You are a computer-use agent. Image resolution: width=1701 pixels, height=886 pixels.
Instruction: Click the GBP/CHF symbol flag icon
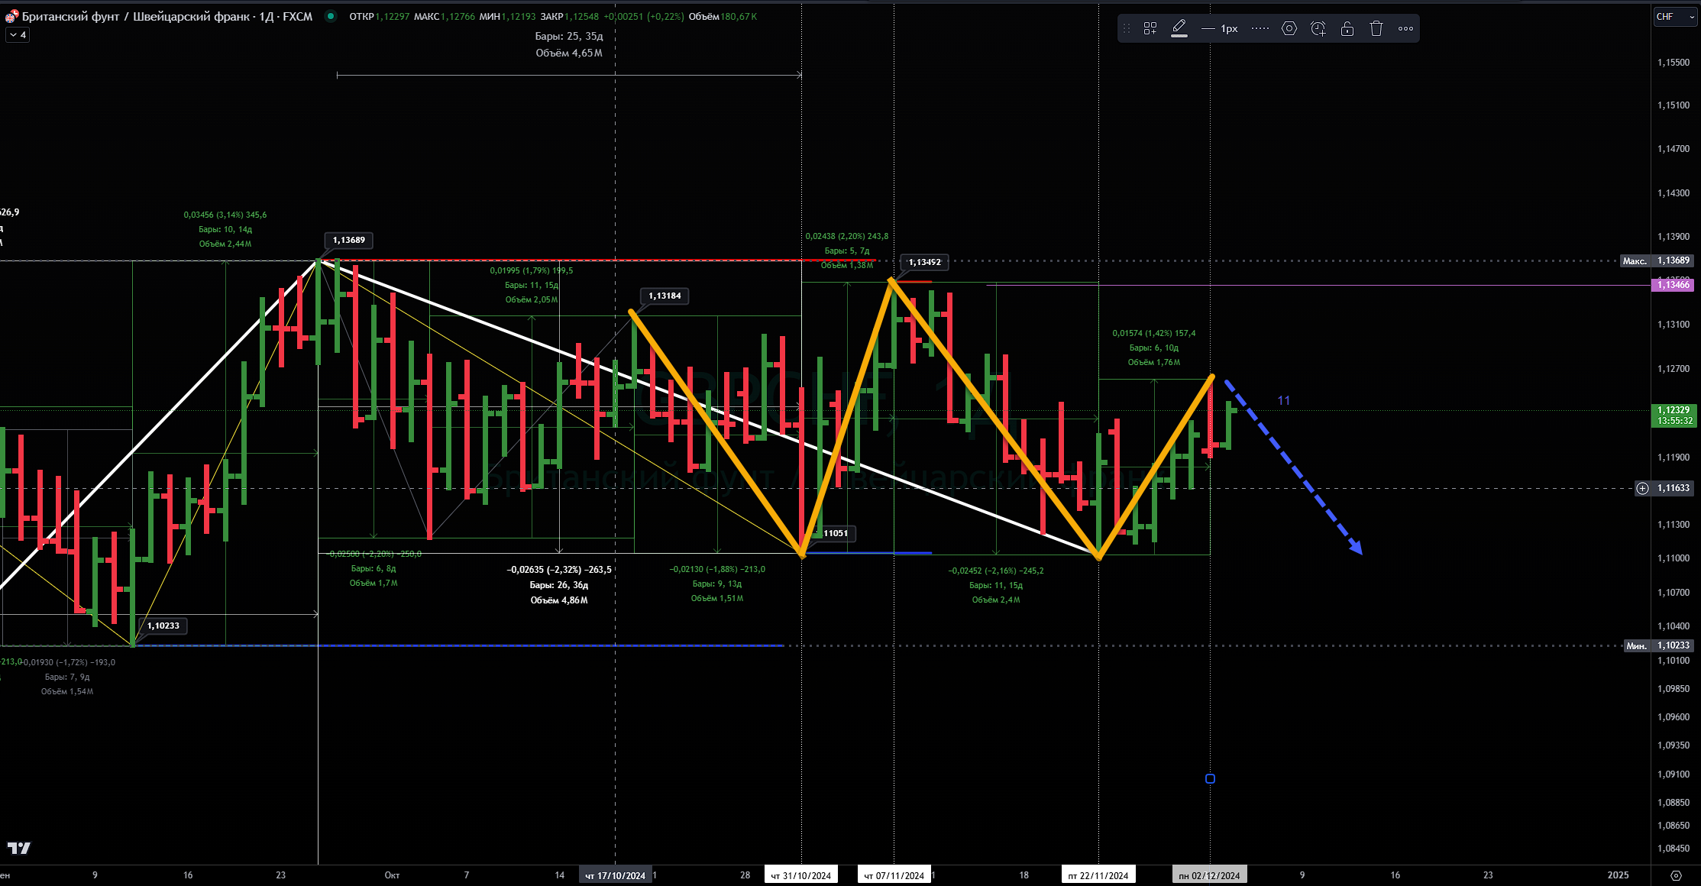[x=12, y=16]
